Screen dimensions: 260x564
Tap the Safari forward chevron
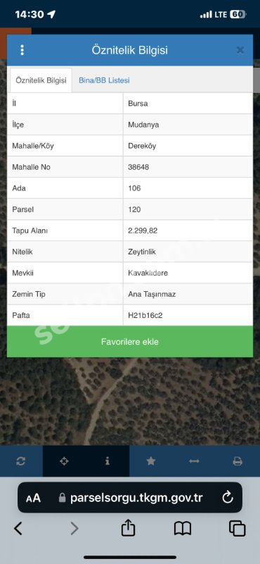coord(74,528)
